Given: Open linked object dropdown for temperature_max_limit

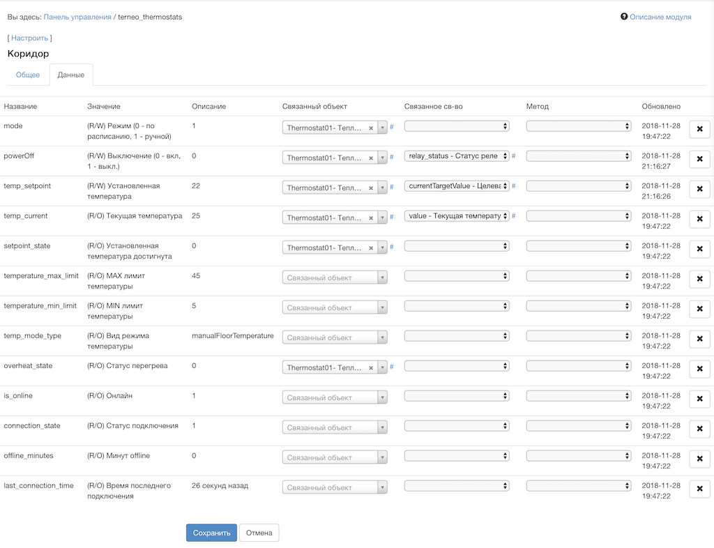Looking at the screenshot, I should pos(335,277).
